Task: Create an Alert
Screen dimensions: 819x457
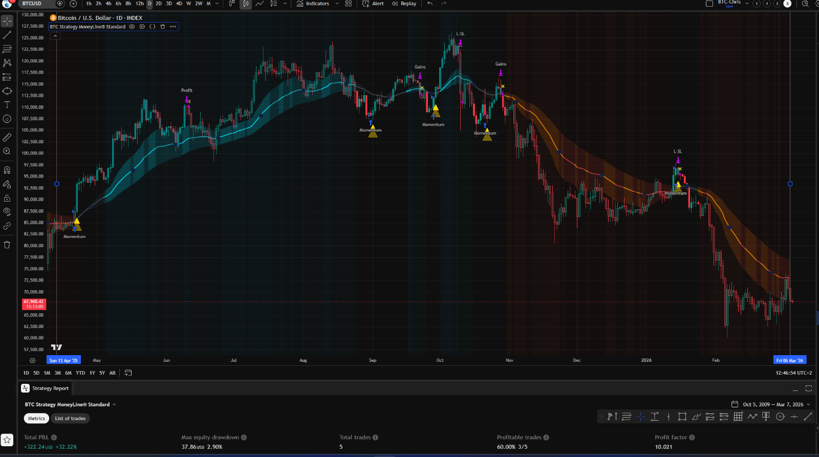Action: (373, 4)
